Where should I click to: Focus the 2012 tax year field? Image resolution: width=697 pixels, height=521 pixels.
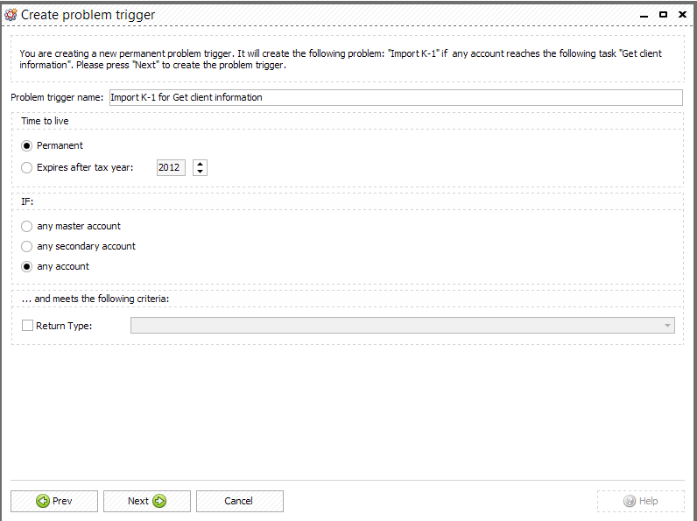[171, 167]
